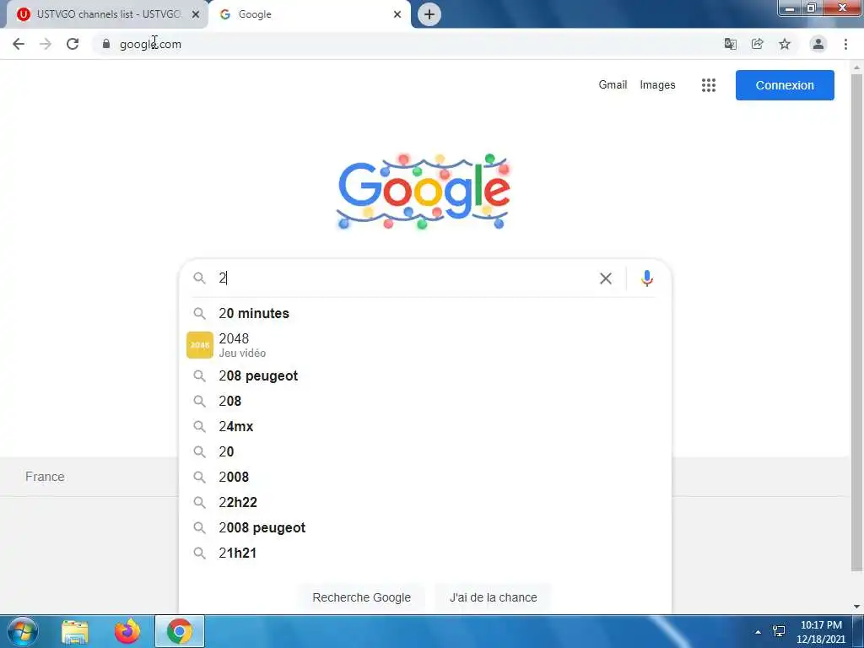Choose the '22h22' suggestion
The width and height of the screenshot is (864, 648).
(x=425, y=503)
